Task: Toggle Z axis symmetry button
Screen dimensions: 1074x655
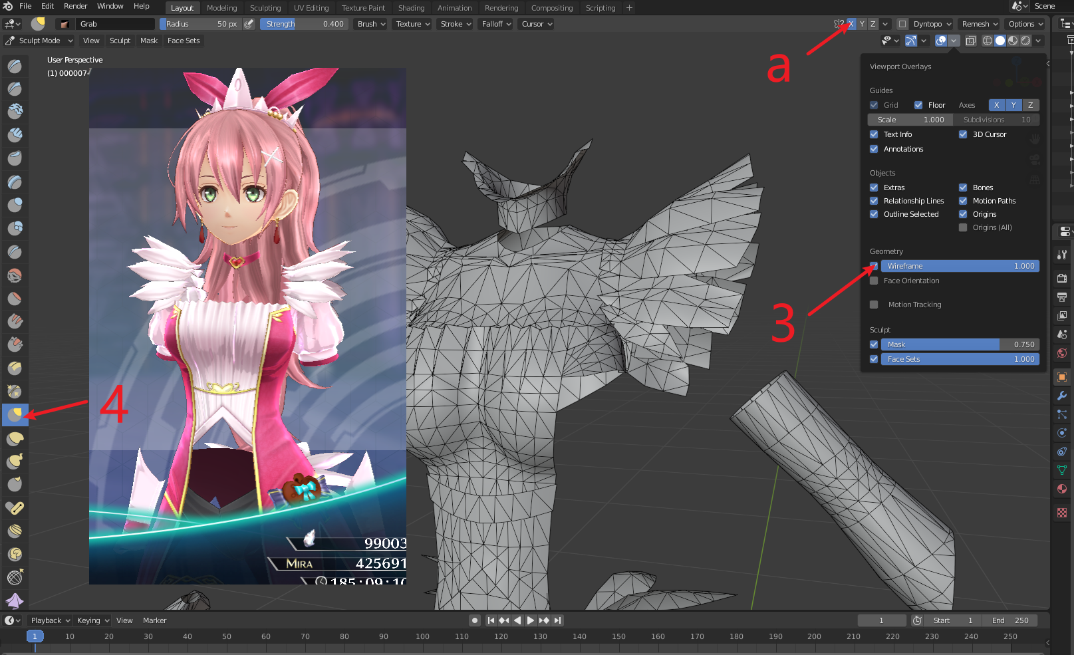Action: 873,24
